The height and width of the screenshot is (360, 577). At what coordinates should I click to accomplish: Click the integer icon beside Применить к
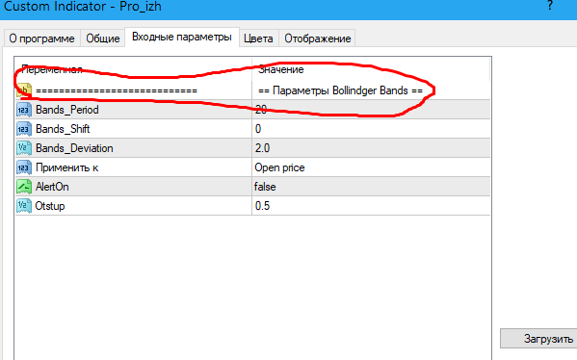24,167
